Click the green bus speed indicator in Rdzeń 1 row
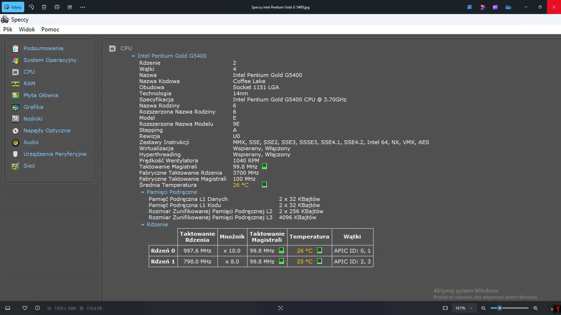 point(281,261)
